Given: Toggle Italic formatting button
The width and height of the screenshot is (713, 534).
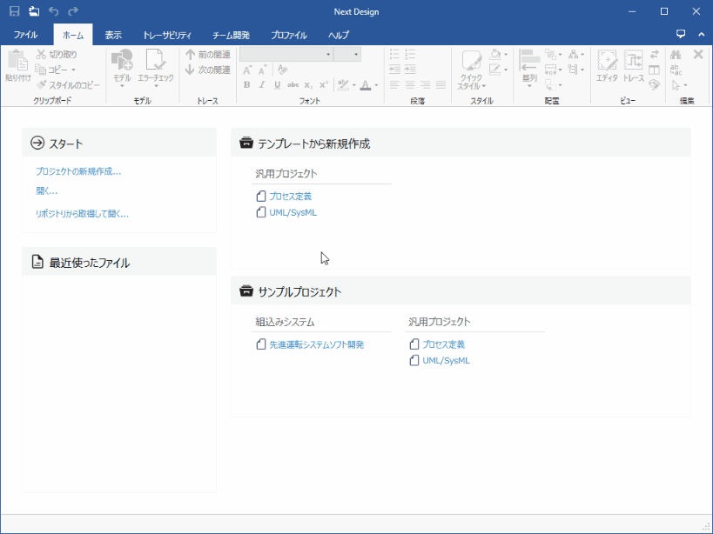Looking at the screenshot, I should (262, 85).
